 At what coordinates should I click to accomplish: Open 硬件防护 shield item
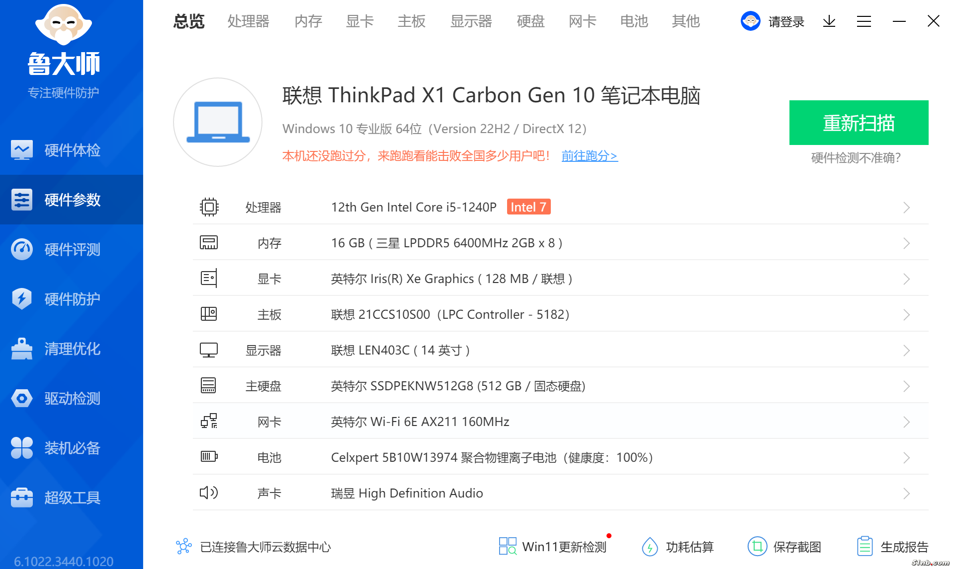72,299
